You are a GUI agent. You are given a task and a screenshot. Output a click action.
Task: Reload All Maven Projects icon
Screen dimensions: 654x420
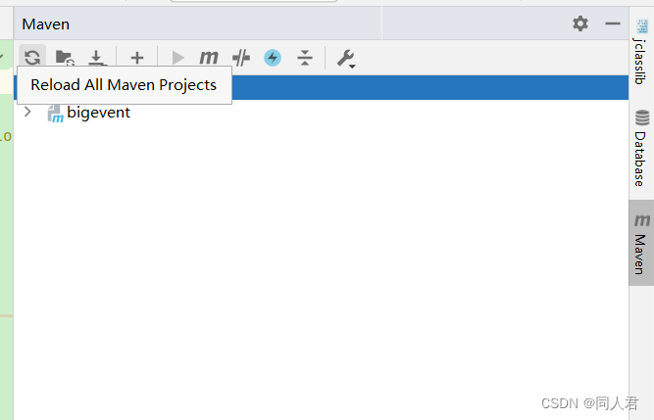click(32, 57)
